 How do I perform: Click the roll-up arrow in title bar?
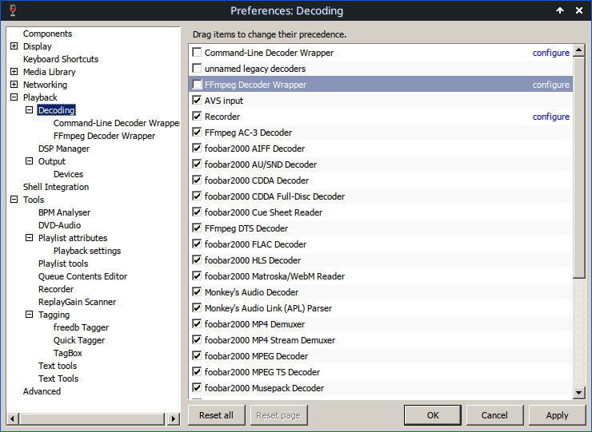coord(560,10)
